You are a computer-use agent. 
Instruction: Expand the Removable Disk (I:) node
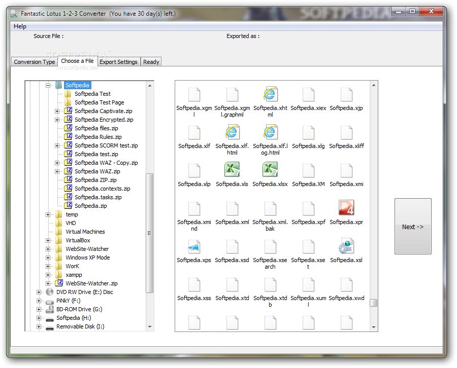click(39, 327)
